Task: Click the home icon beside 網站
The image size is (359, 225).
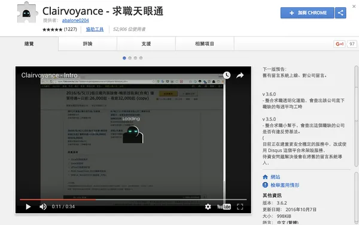Action: [265, 177]
